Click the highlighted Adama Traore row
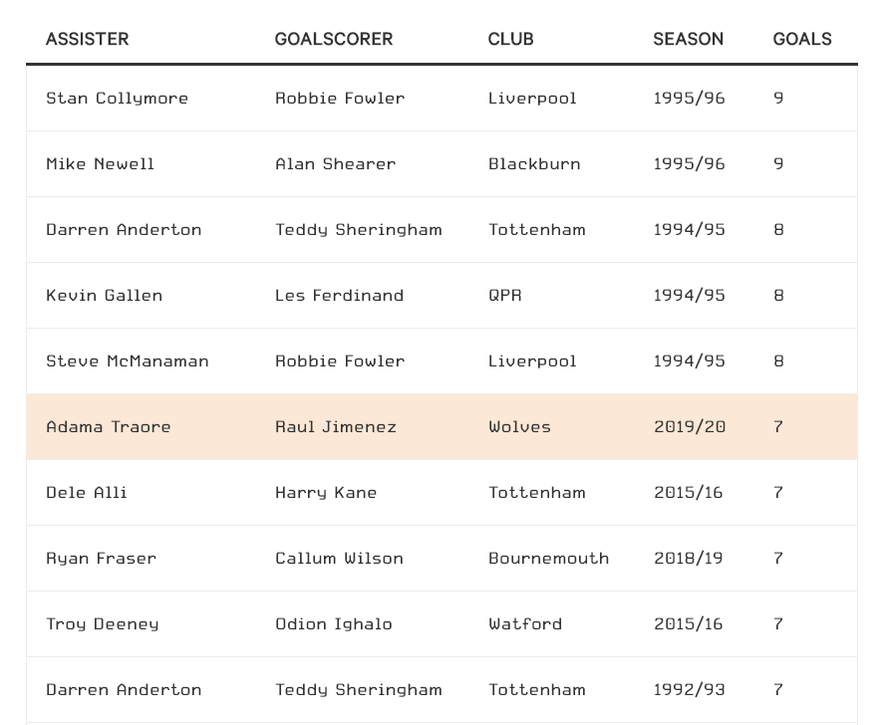Image resolution: width=885 pixels, height=725 pixels. (x=442, y=426)
